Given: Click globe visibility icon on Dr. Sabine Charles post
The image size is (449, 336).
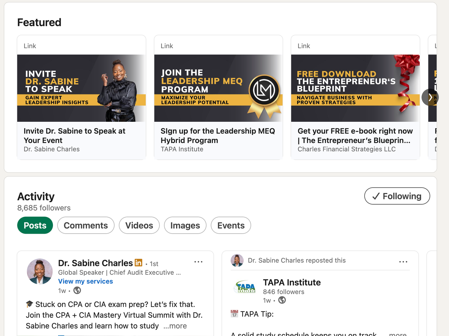Looking at the screenshot, I should (x=77, y=290).
